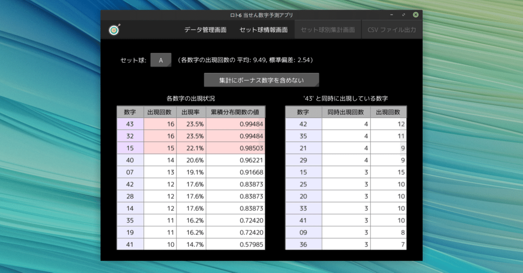This screenshot has height=273, width=523.
Task: Click the 0.91668 cumulative value cell
Action: (x=235, y=172)
